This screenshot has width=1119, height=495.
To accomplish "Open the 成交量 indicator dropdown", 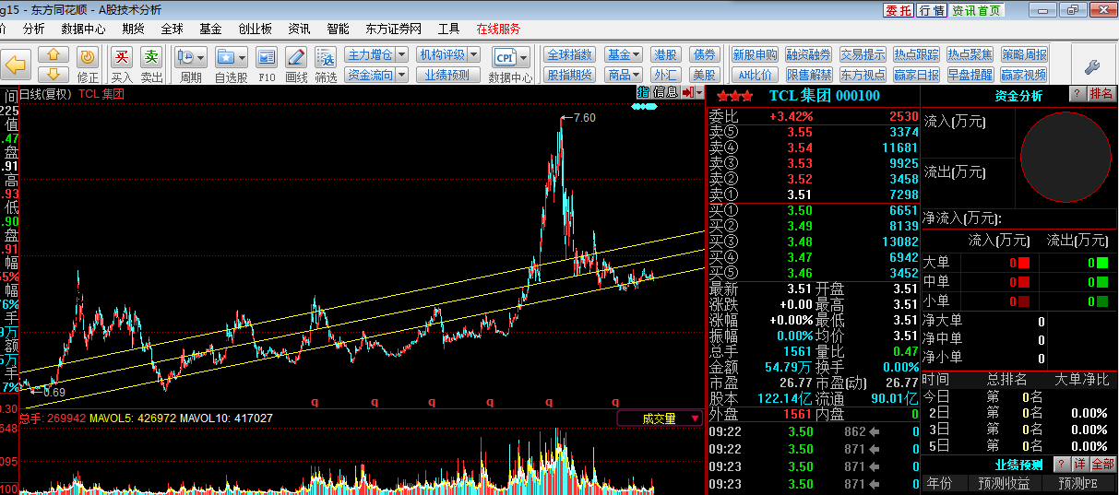I will point(660,418).
